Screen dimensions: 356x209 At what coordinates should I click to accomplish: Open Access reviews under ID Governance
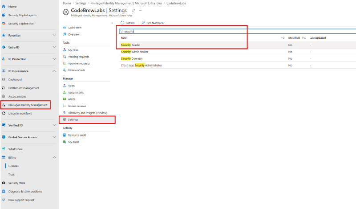(17, 96)
